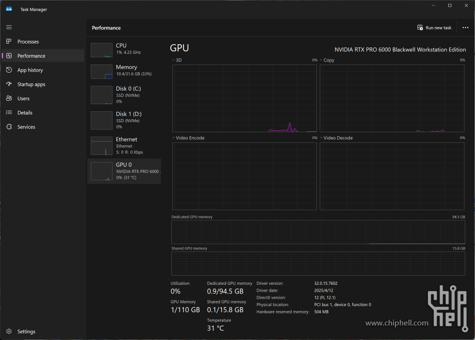Select Disk 0 (C:) performance item

tap(124, 95)
